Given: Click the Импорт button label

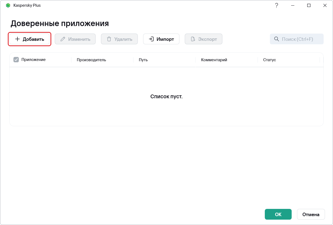Looking at the screenshot, I should pyautogui.click(x=165, y=39).
